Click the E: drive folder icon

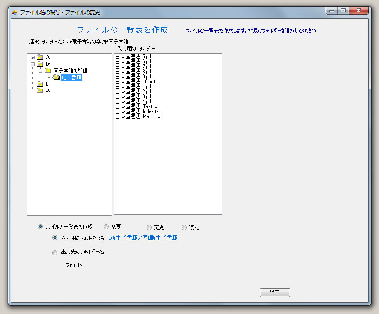40,84
